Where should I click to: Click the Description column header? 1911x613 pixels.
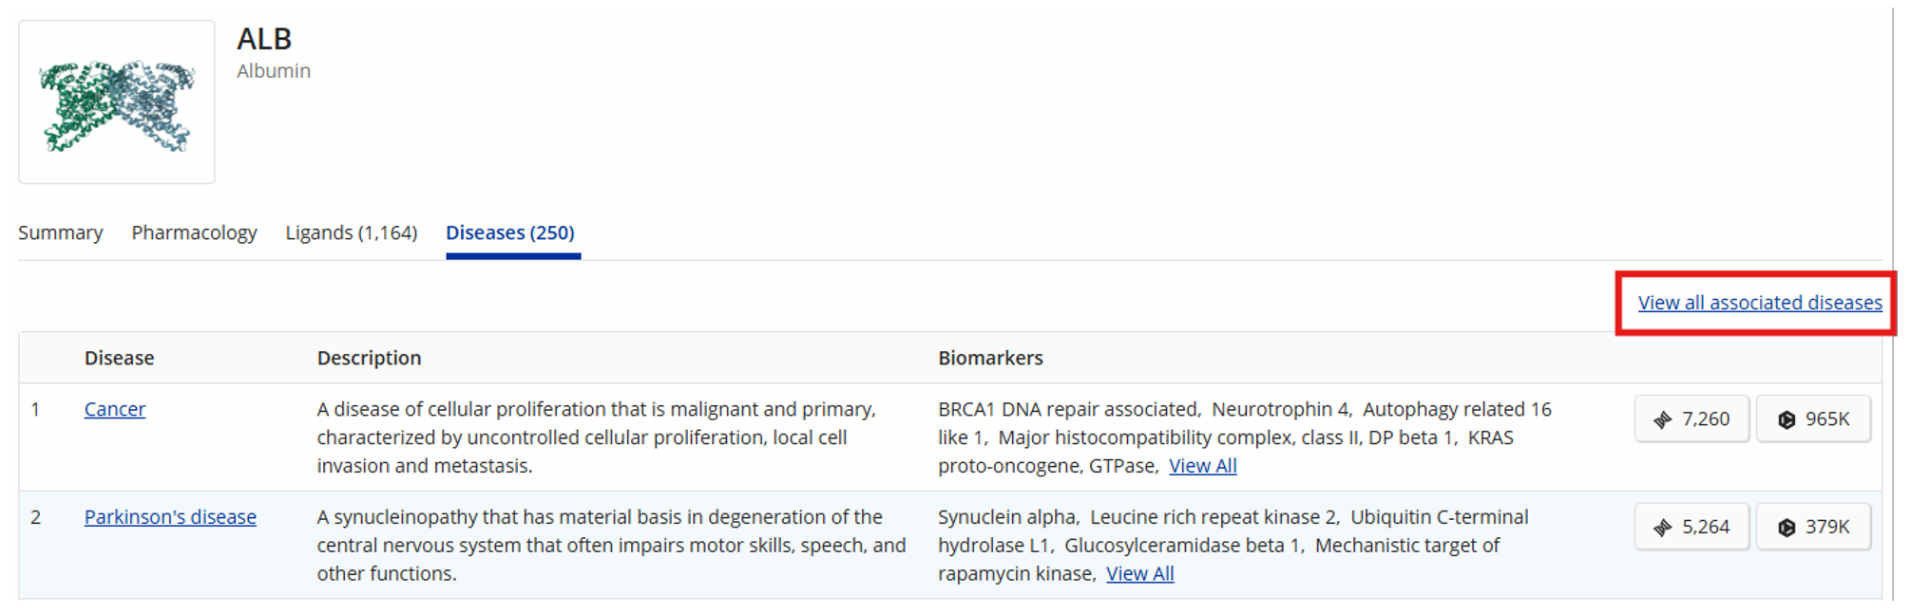(x=369, y=358)
